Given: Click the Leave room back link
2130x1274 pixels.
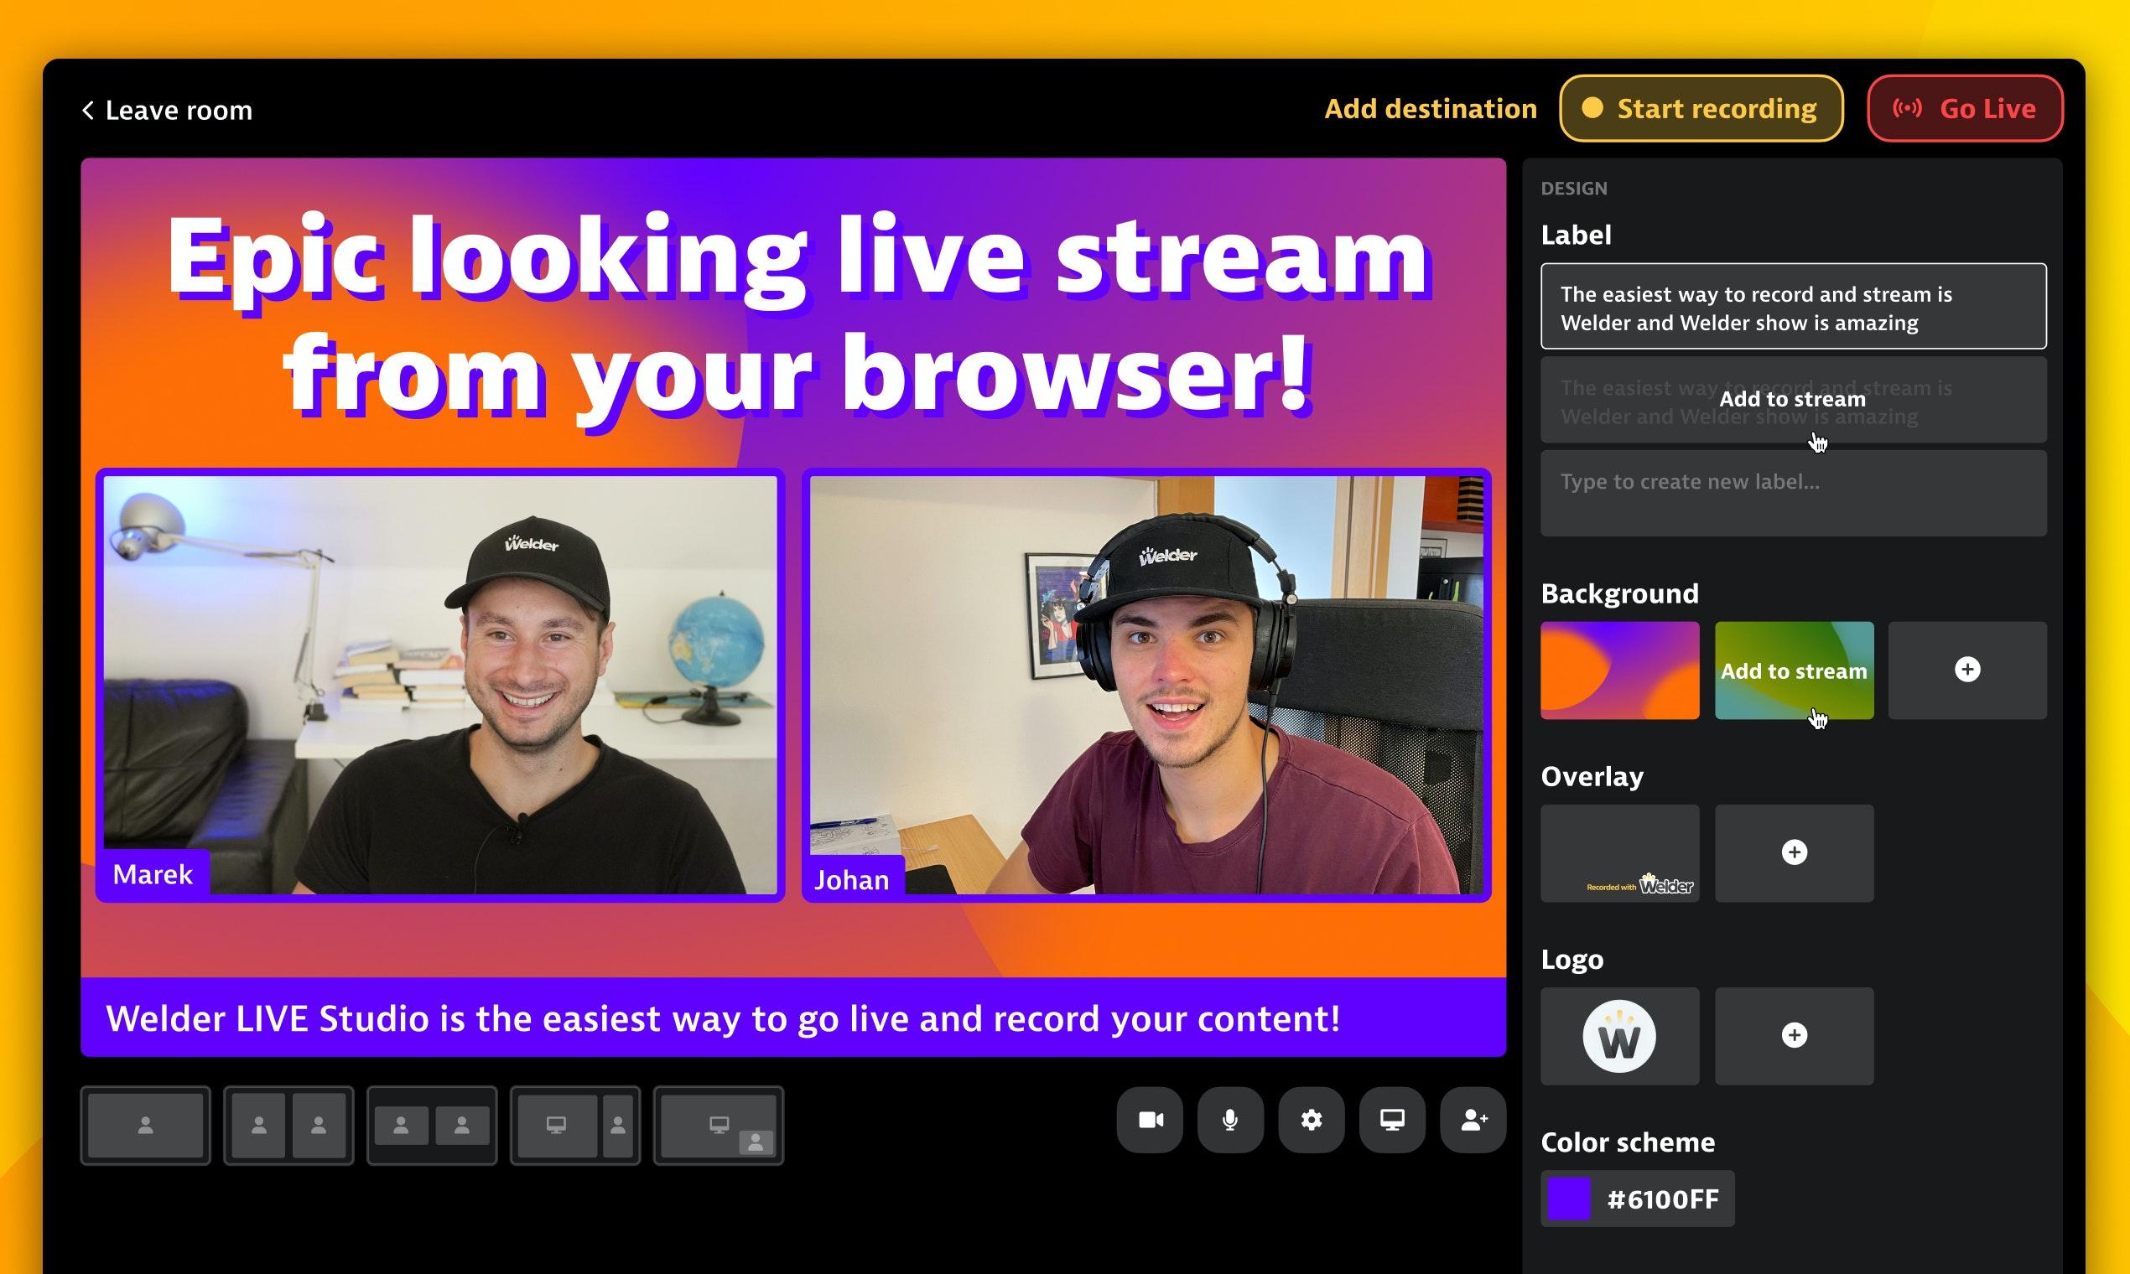Looking at the screenshot, I should point(167,110).
